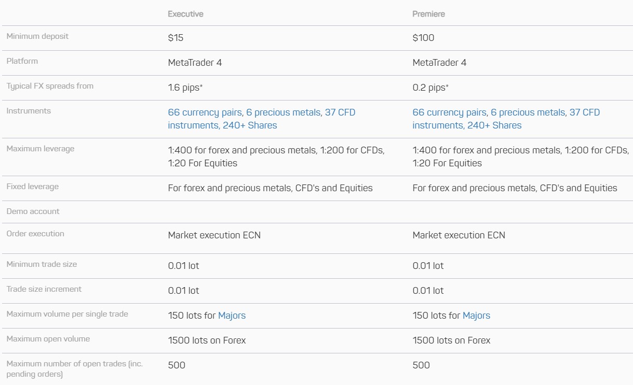Open the 6 precious metals link under Executive
Image resolution: width=633 pixels, height=385 pixels.
(x=283, y=112)
